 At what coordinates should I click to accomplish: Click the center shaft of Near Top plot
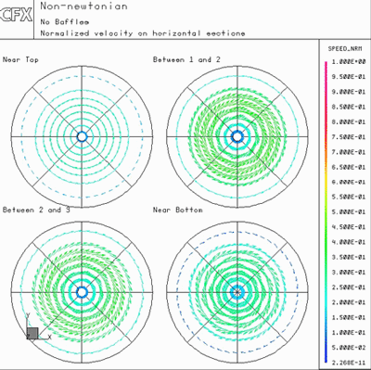pos(82,136)
